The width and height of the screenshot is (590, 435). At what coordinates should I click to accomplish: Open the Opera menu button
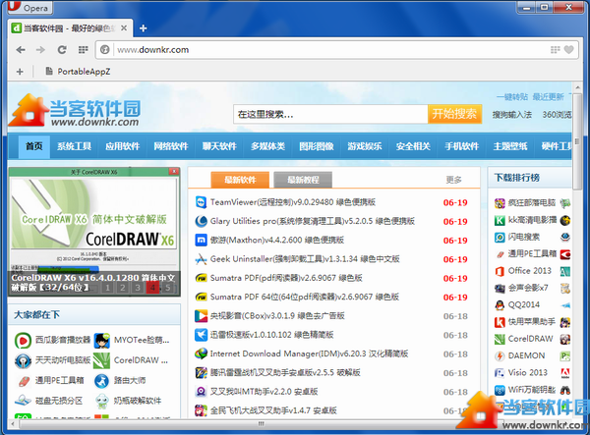click(x=30, y=7)
